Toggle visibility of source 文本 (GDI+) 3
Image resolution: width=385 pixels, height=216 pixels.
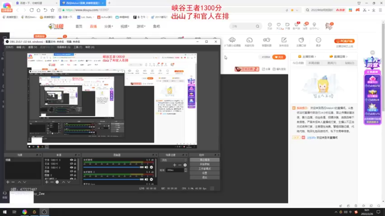click(x=71, y=160)
